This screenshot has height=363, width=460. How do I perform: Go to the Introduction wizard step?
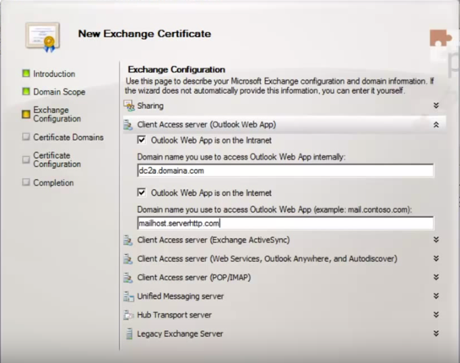click(x=54, y=73)
